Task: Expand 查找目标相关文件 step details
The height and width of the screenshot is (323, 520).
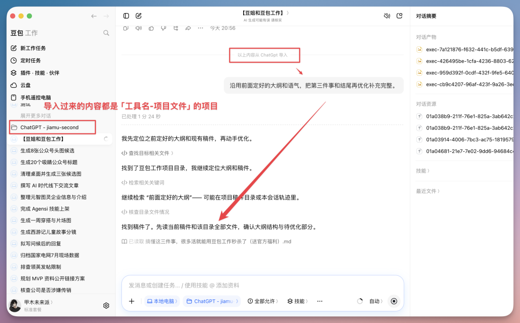Action: 147,153
